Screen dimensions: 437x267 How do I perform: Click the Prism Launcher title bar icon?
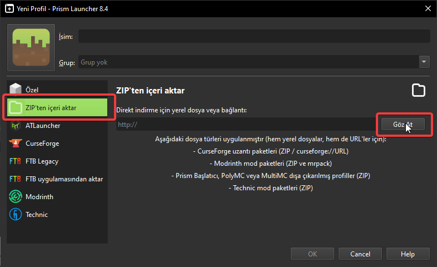click(x=9, y=9)
